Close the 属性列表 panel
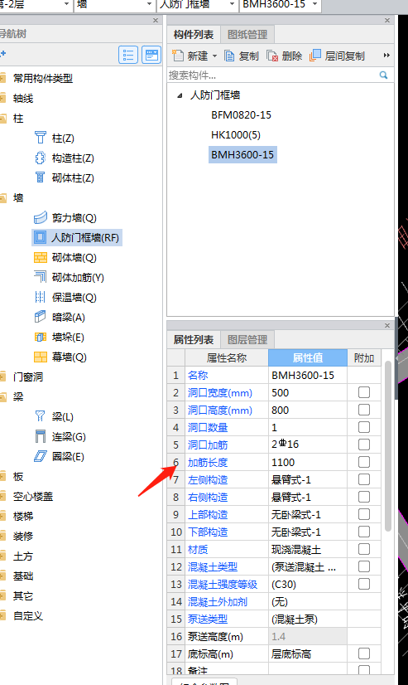The height and width of the screenshot is (685, 408). [x=387, y=325]
